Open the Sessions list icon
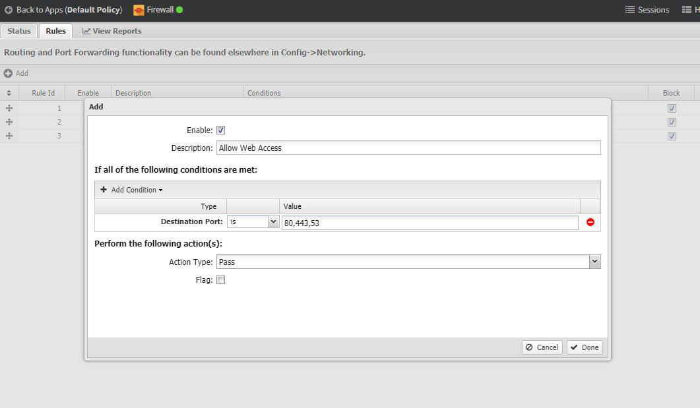 629,10
